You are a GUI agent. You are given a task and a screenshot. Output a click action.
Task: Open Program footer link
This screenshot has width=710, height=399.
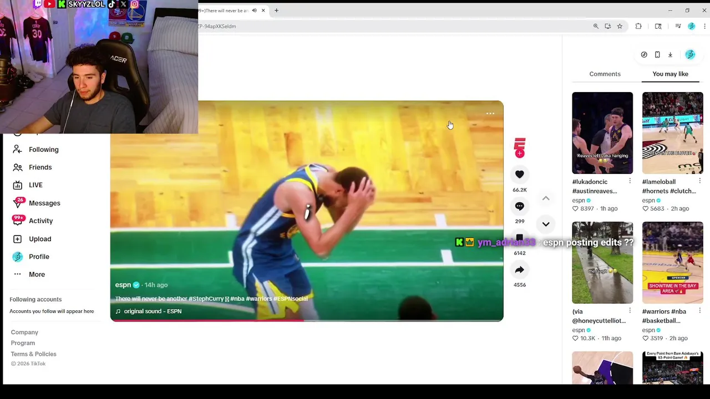(23, 343)
